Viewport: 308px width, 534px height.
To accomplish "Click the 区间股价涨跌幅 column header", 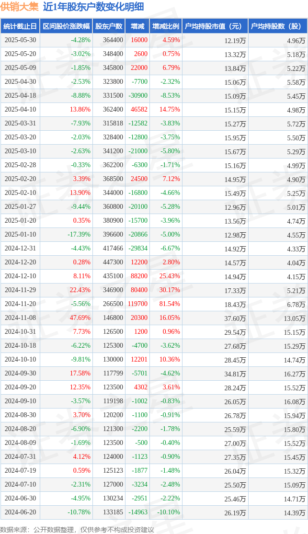I will pyautogui.click(x=66, y=26).
